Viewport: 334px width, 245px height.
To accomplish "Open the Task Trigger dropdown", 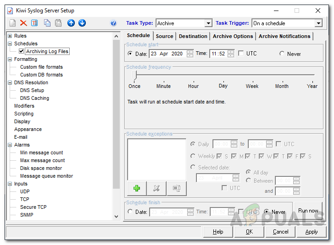I will pos(318,23).
